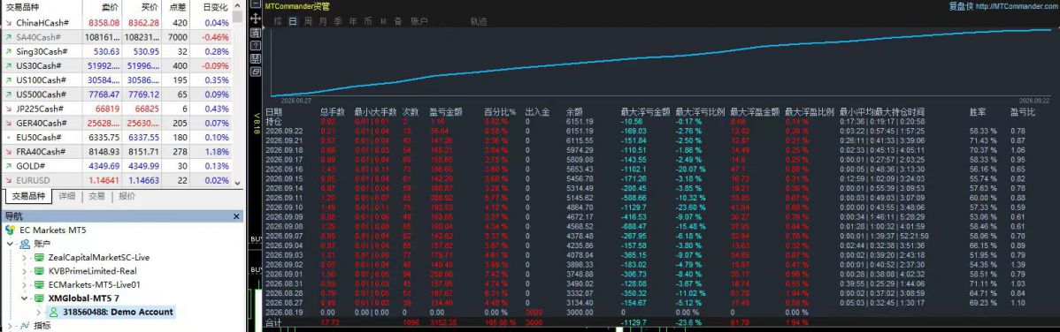Click the overlapping windows icon in MTCommander sidebar
The height and width of the screenshot is (332, 1060).
tap(255, 72)
